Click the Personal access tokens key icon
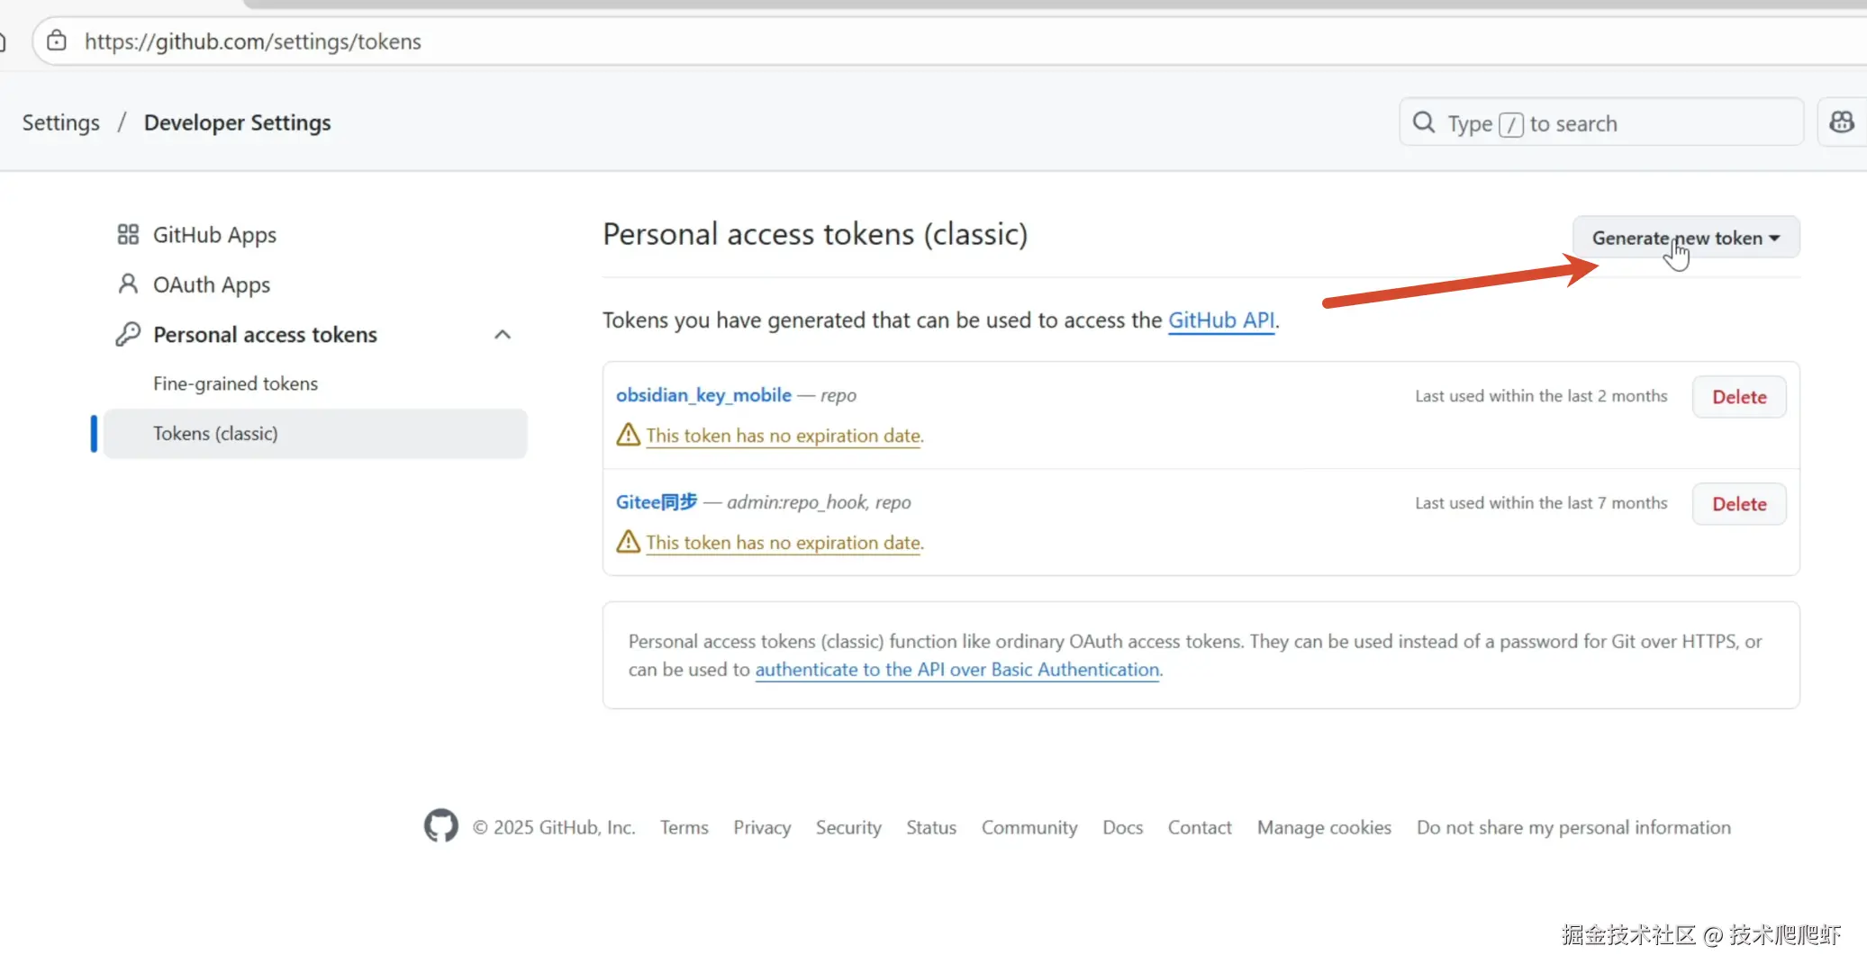The width and height of the screenshot is (1867, 973). (128, 334)
